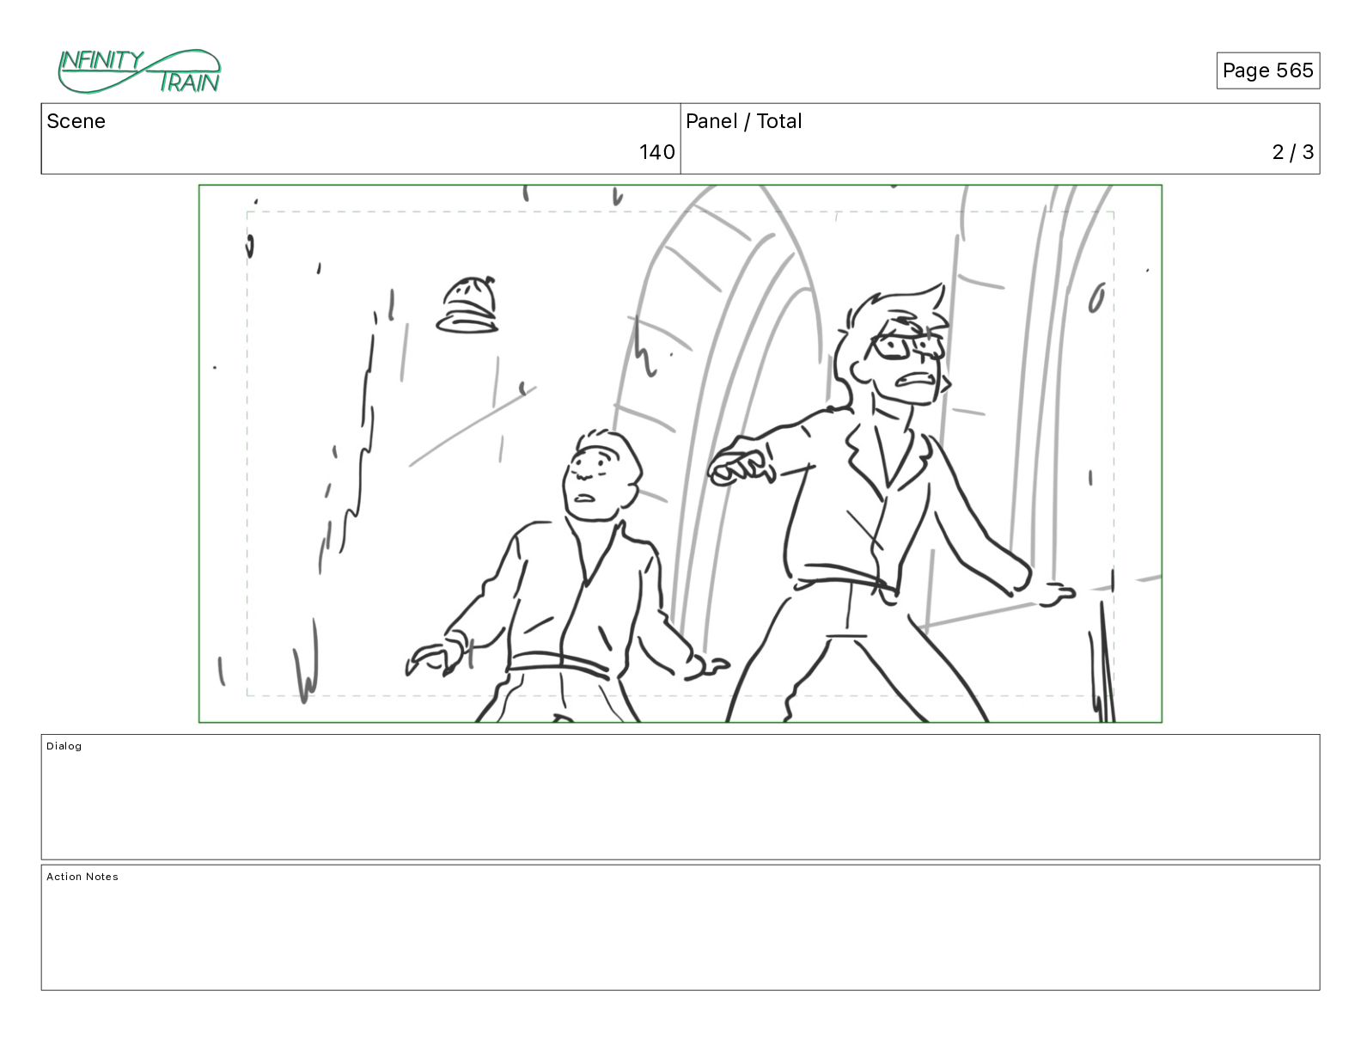Click the Action Notes label

tap(82, 877)
